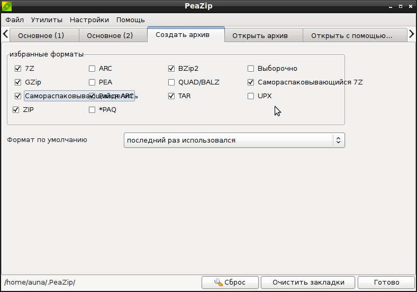Click the Сброс reset button
Image resolution: width=417 pixels, height=292 pixels.
tap(230, 282)
